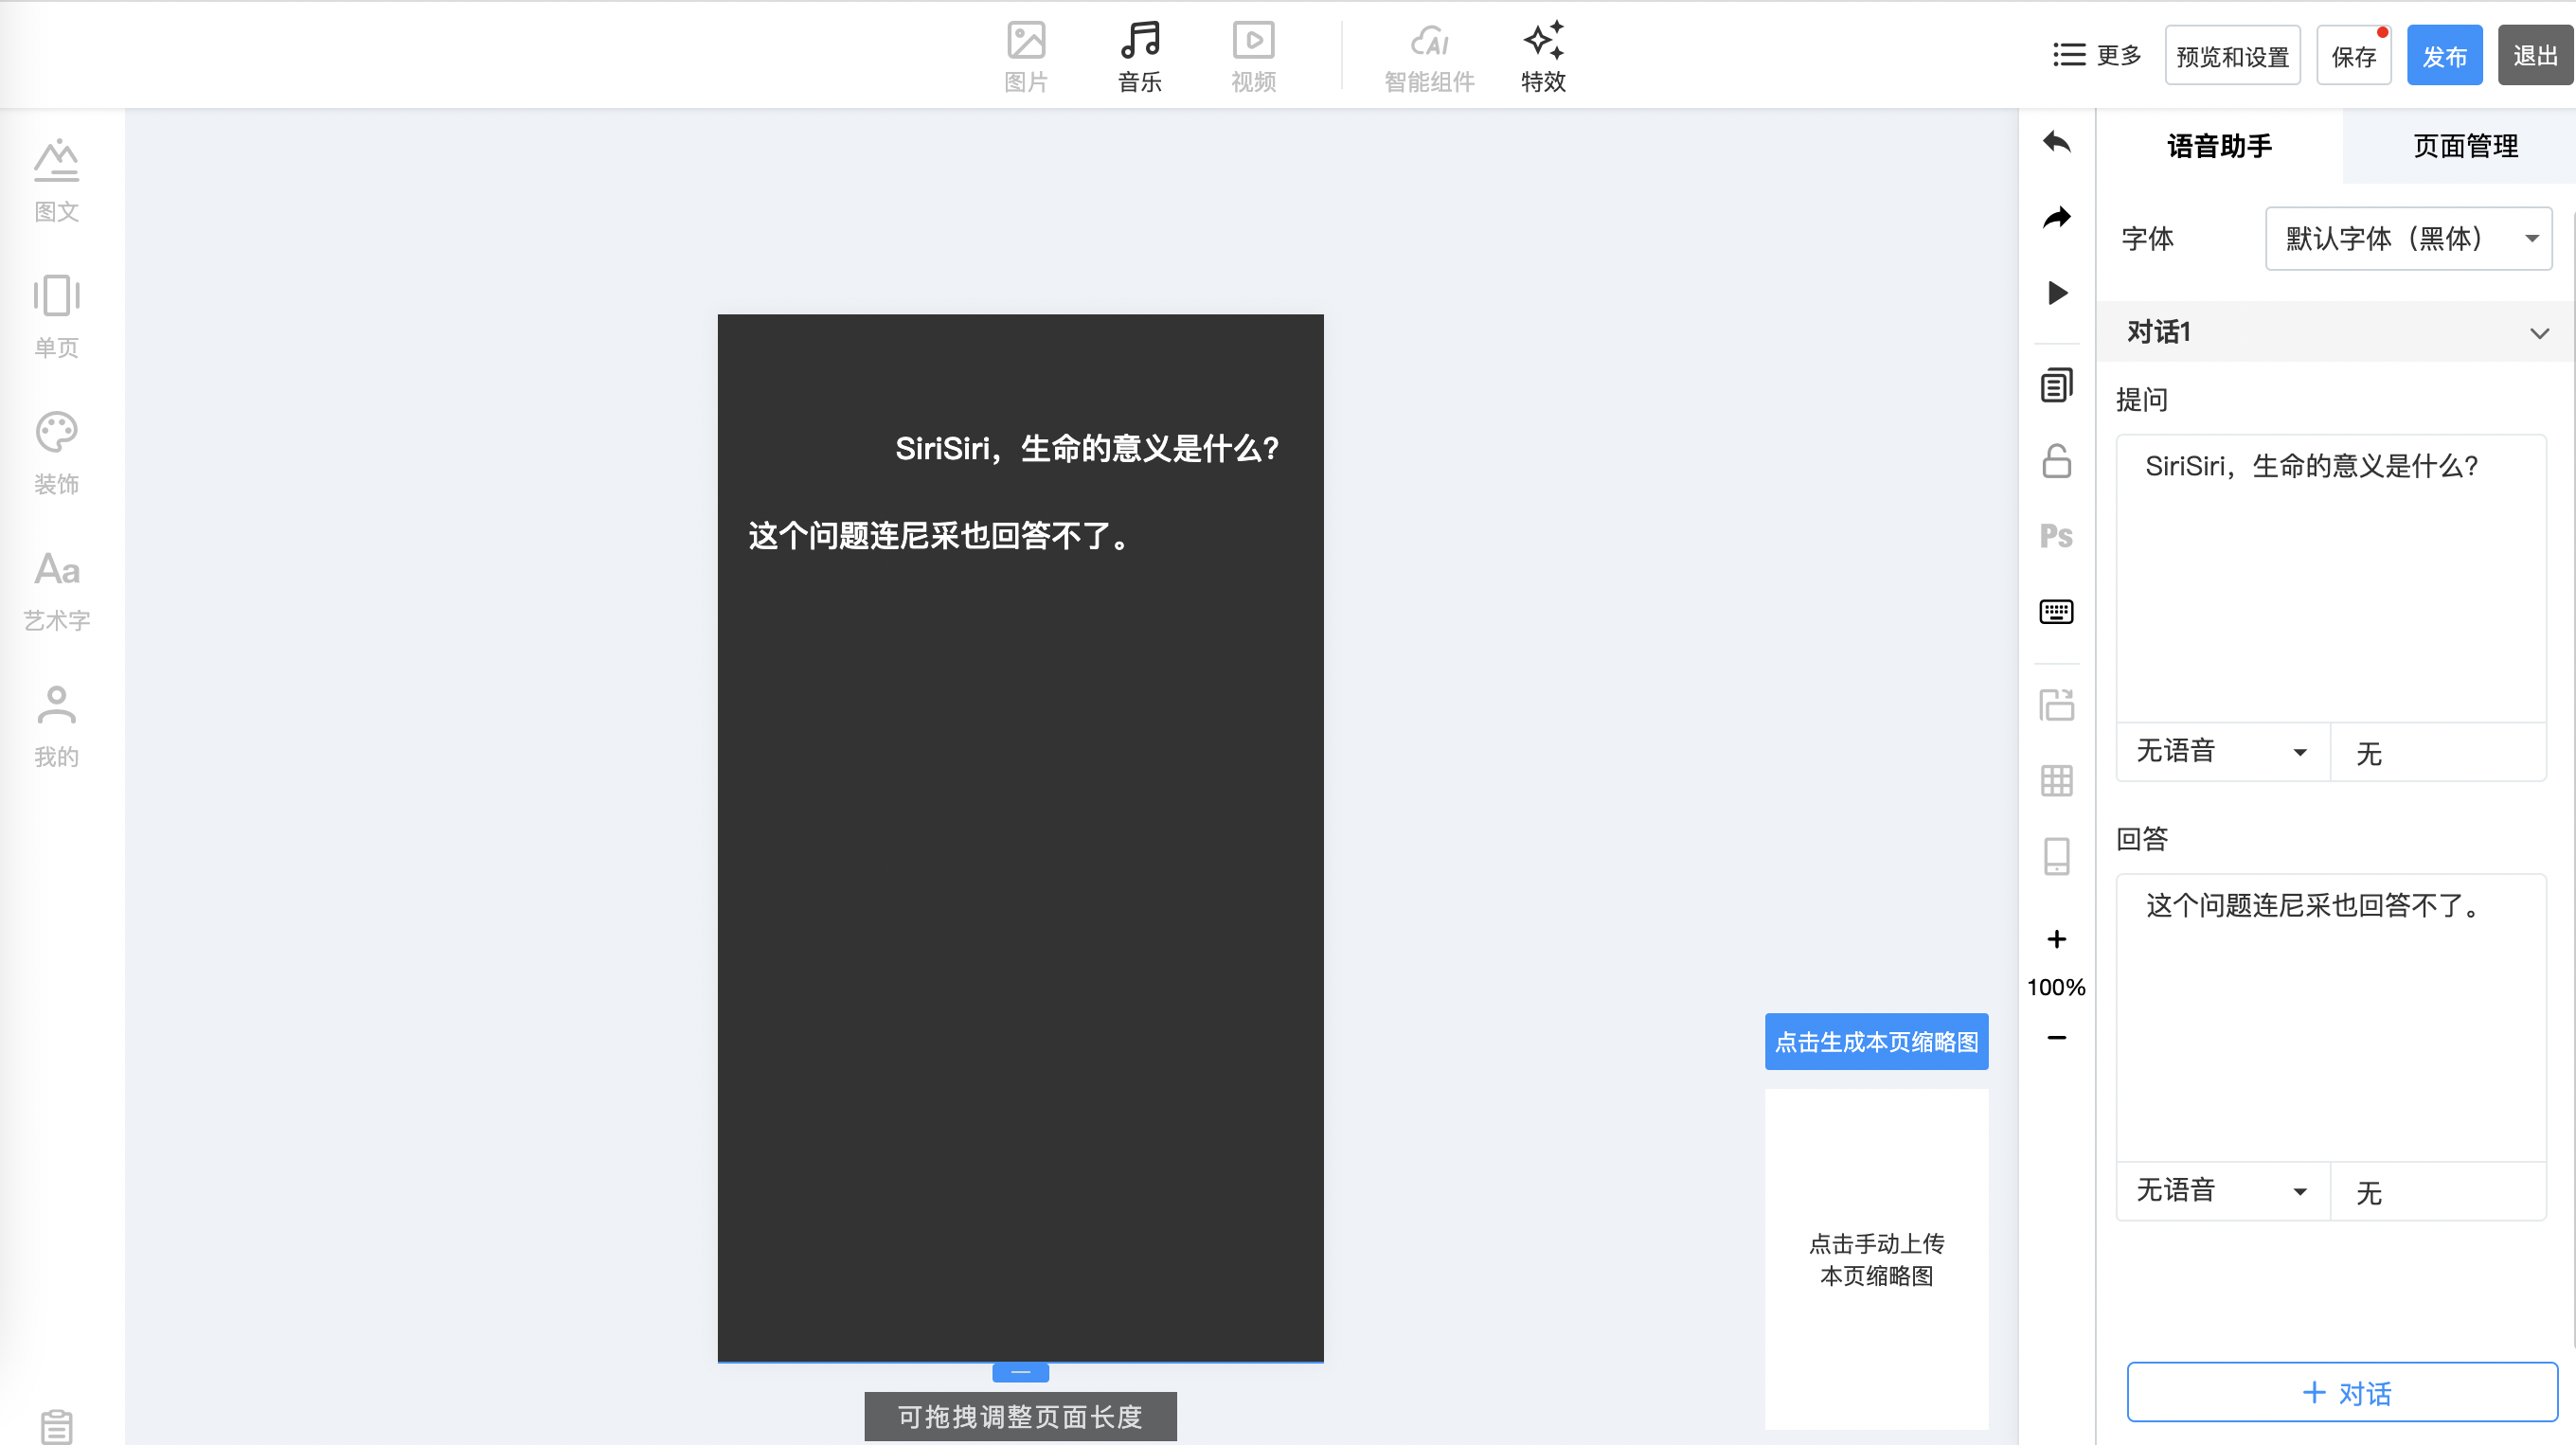Toggle the lock icon

(2056, 461)
